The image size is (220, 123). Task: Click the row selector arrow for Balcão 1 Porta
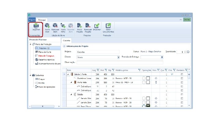tap(64, 74)
